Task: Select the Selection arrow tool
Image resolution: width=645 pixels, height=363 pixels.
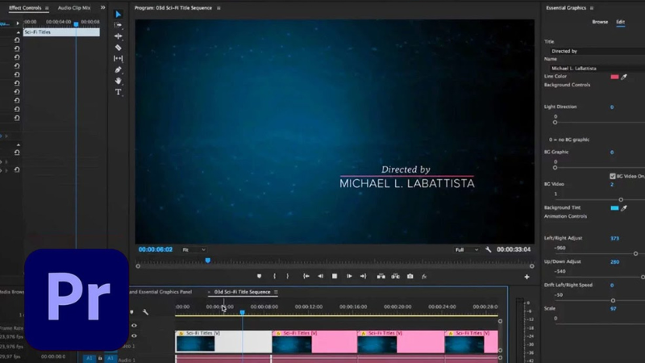Action: pyautogui.click(x=118, y=15)
